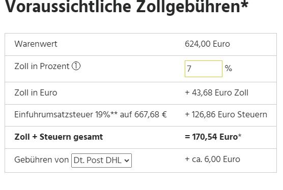This screenshot has width=283, height=190.
Task: Open the Dt. Post DHL carrier dropdown
Action: pos(101,161)
